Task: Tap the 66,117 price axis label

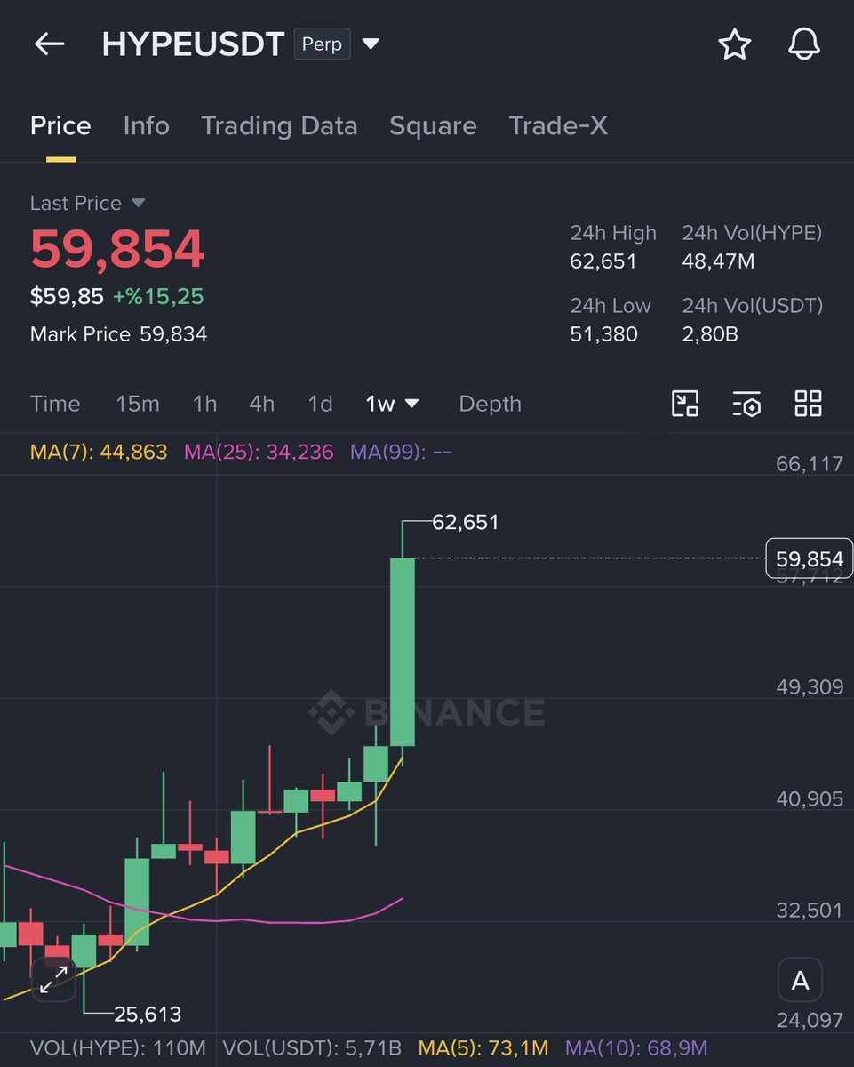Action: click(809, 463)
